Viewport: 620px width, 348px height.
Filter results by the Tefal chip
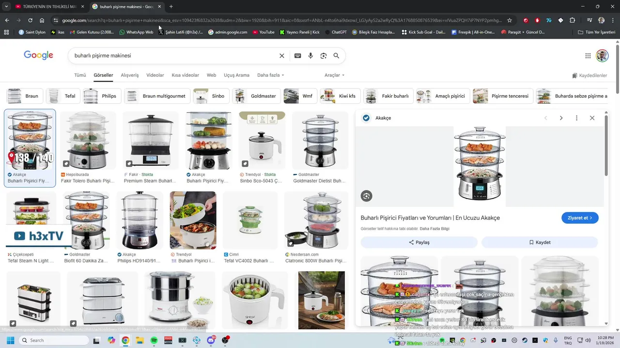pos(63,96)
